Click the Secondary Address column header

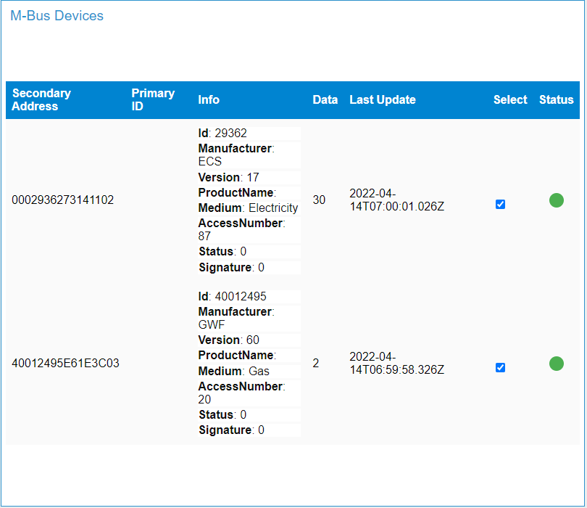point(41,99)
